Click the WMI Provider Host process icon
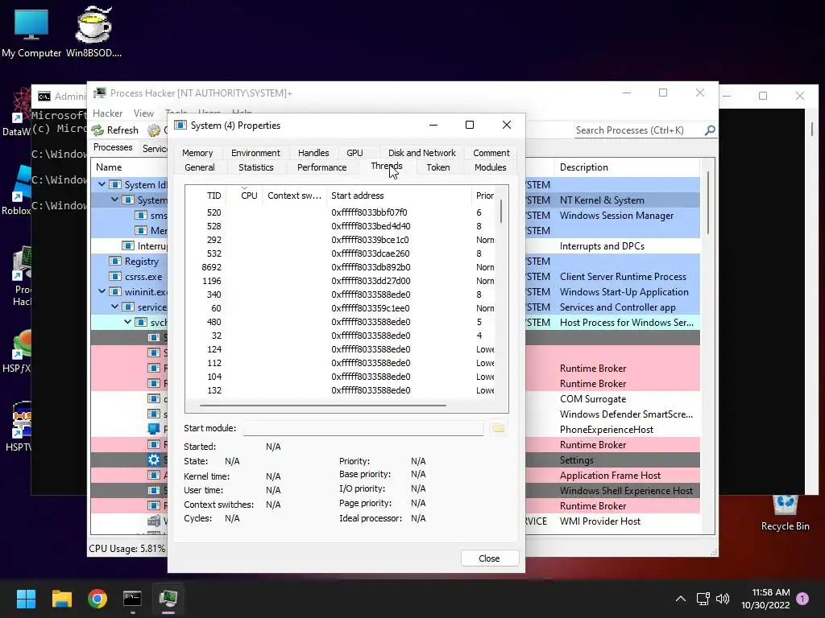Image resolution: width=825 pixels, height=618 pixels. click(x=154, y=521)
